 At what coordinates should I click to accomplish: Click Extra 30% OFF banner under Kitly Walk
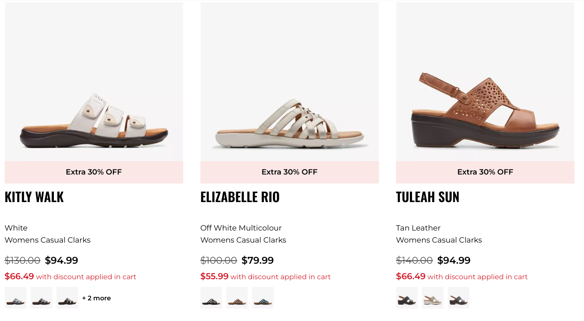click(x=94, y=172)
